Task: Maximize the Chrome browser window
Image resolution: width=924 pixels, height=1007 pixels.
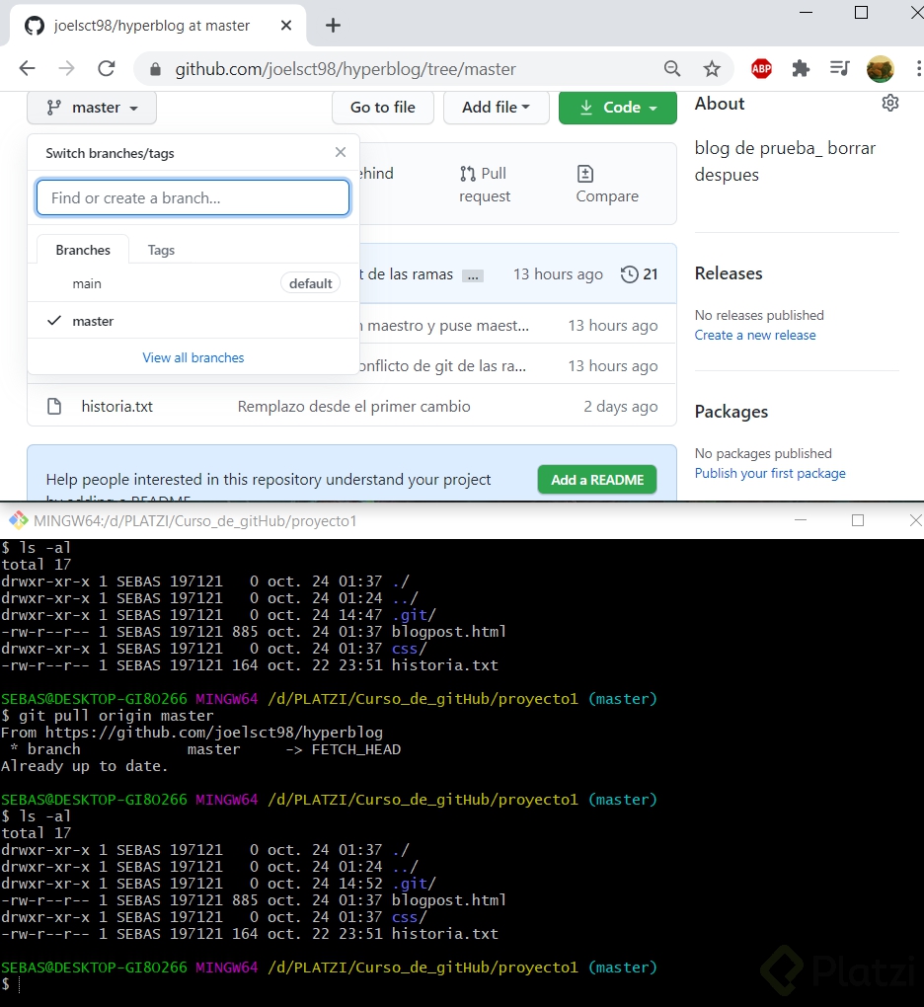Action: [x=861, y=12]
